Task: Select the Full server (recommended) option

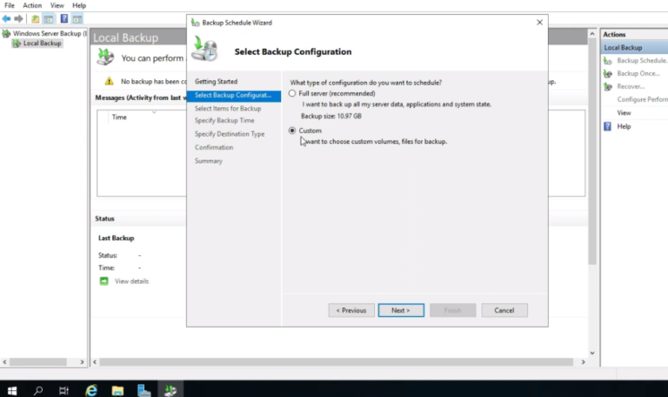Action: pyautogui.click(x=292, y=93)
